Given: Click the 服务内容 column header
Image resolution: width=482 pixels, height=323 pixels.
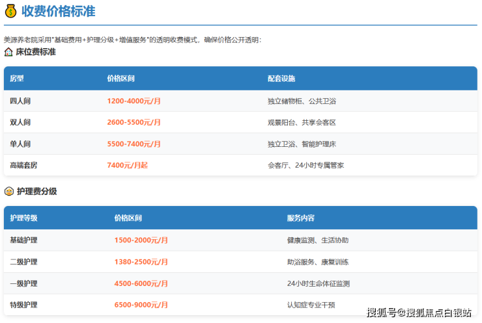Looking at the screenshot, I should (x=300, y=218).
